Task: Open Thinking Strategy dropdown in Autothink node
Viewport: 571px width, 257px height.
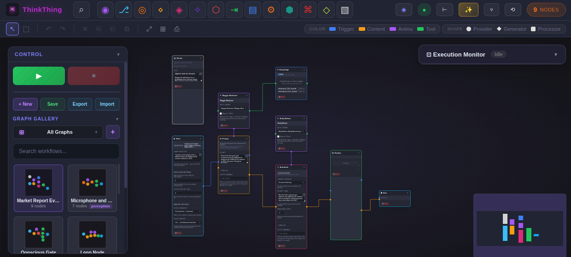Action: (x=291, y=182)
